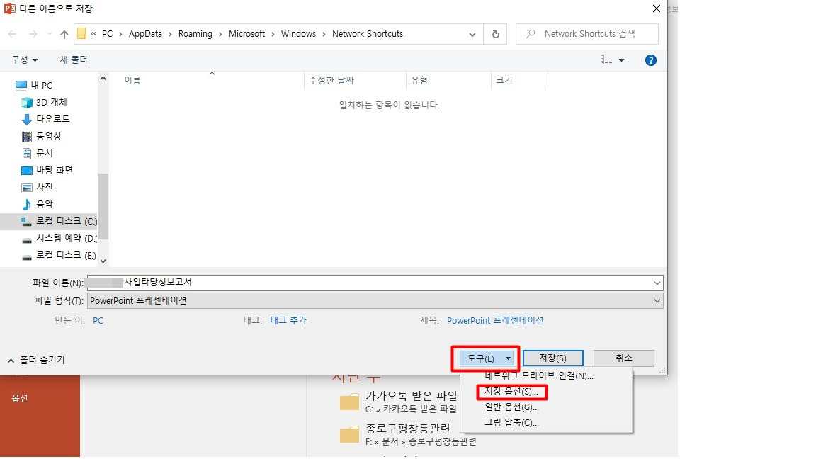Choose 일반 옵션(G)... menu item

click(x=511, y=407)
